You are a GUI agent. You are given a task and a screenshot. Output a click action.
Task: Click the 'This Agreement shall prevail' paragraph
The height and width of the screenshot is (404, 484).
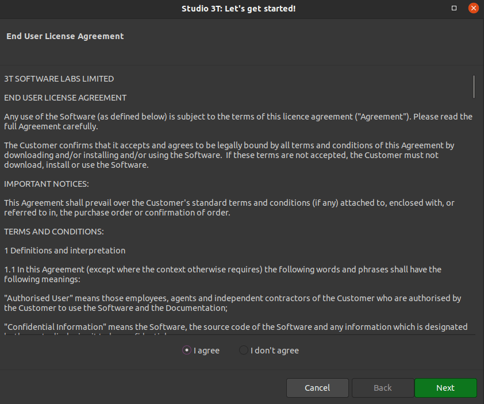pos(229,207)
